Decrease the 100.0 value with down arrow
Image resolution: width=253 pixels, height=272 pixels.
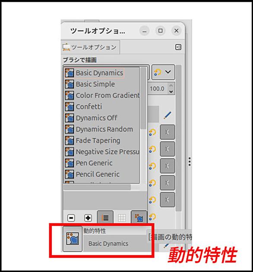pos(171,91)
